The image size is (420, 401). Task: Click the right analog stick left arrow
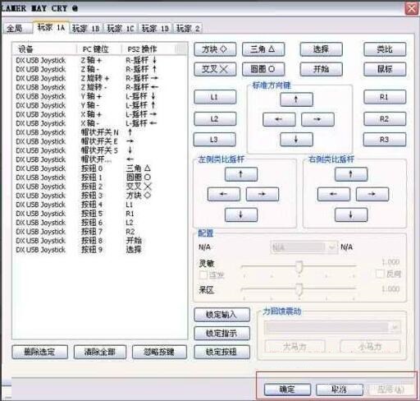pos(334,194)
